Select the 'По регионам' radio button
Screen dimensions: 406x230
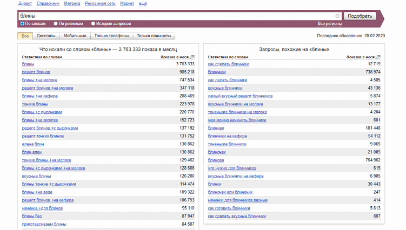point(56,24)
